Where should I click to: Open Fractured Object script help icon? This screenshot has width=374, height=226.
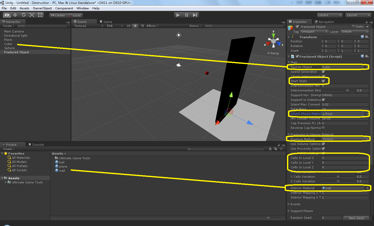(362, 56)
